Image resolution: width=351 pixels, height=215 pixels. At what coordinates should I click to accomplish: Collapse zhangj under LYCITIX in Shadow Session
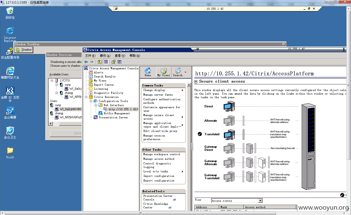(x=57, y=93)
